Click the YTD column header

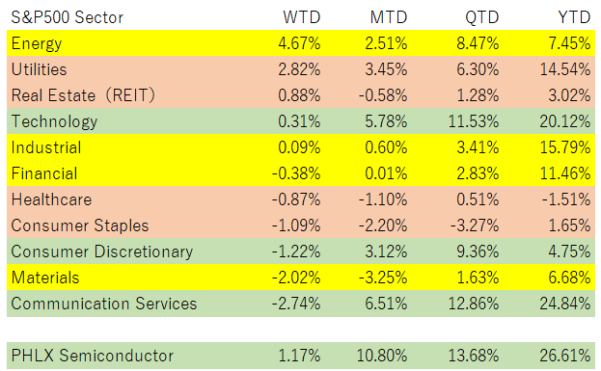pyautogui.click(x=574, y=17)
